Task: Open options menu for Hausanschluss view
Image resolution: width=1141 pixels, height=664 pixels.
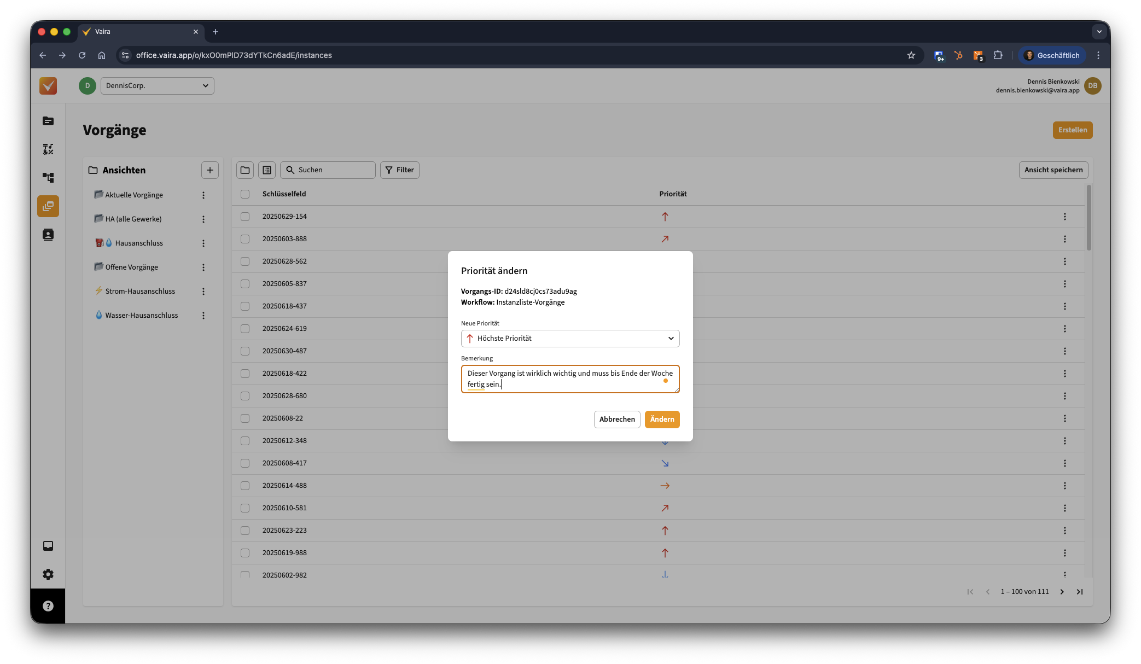Action: coord(203,243)
